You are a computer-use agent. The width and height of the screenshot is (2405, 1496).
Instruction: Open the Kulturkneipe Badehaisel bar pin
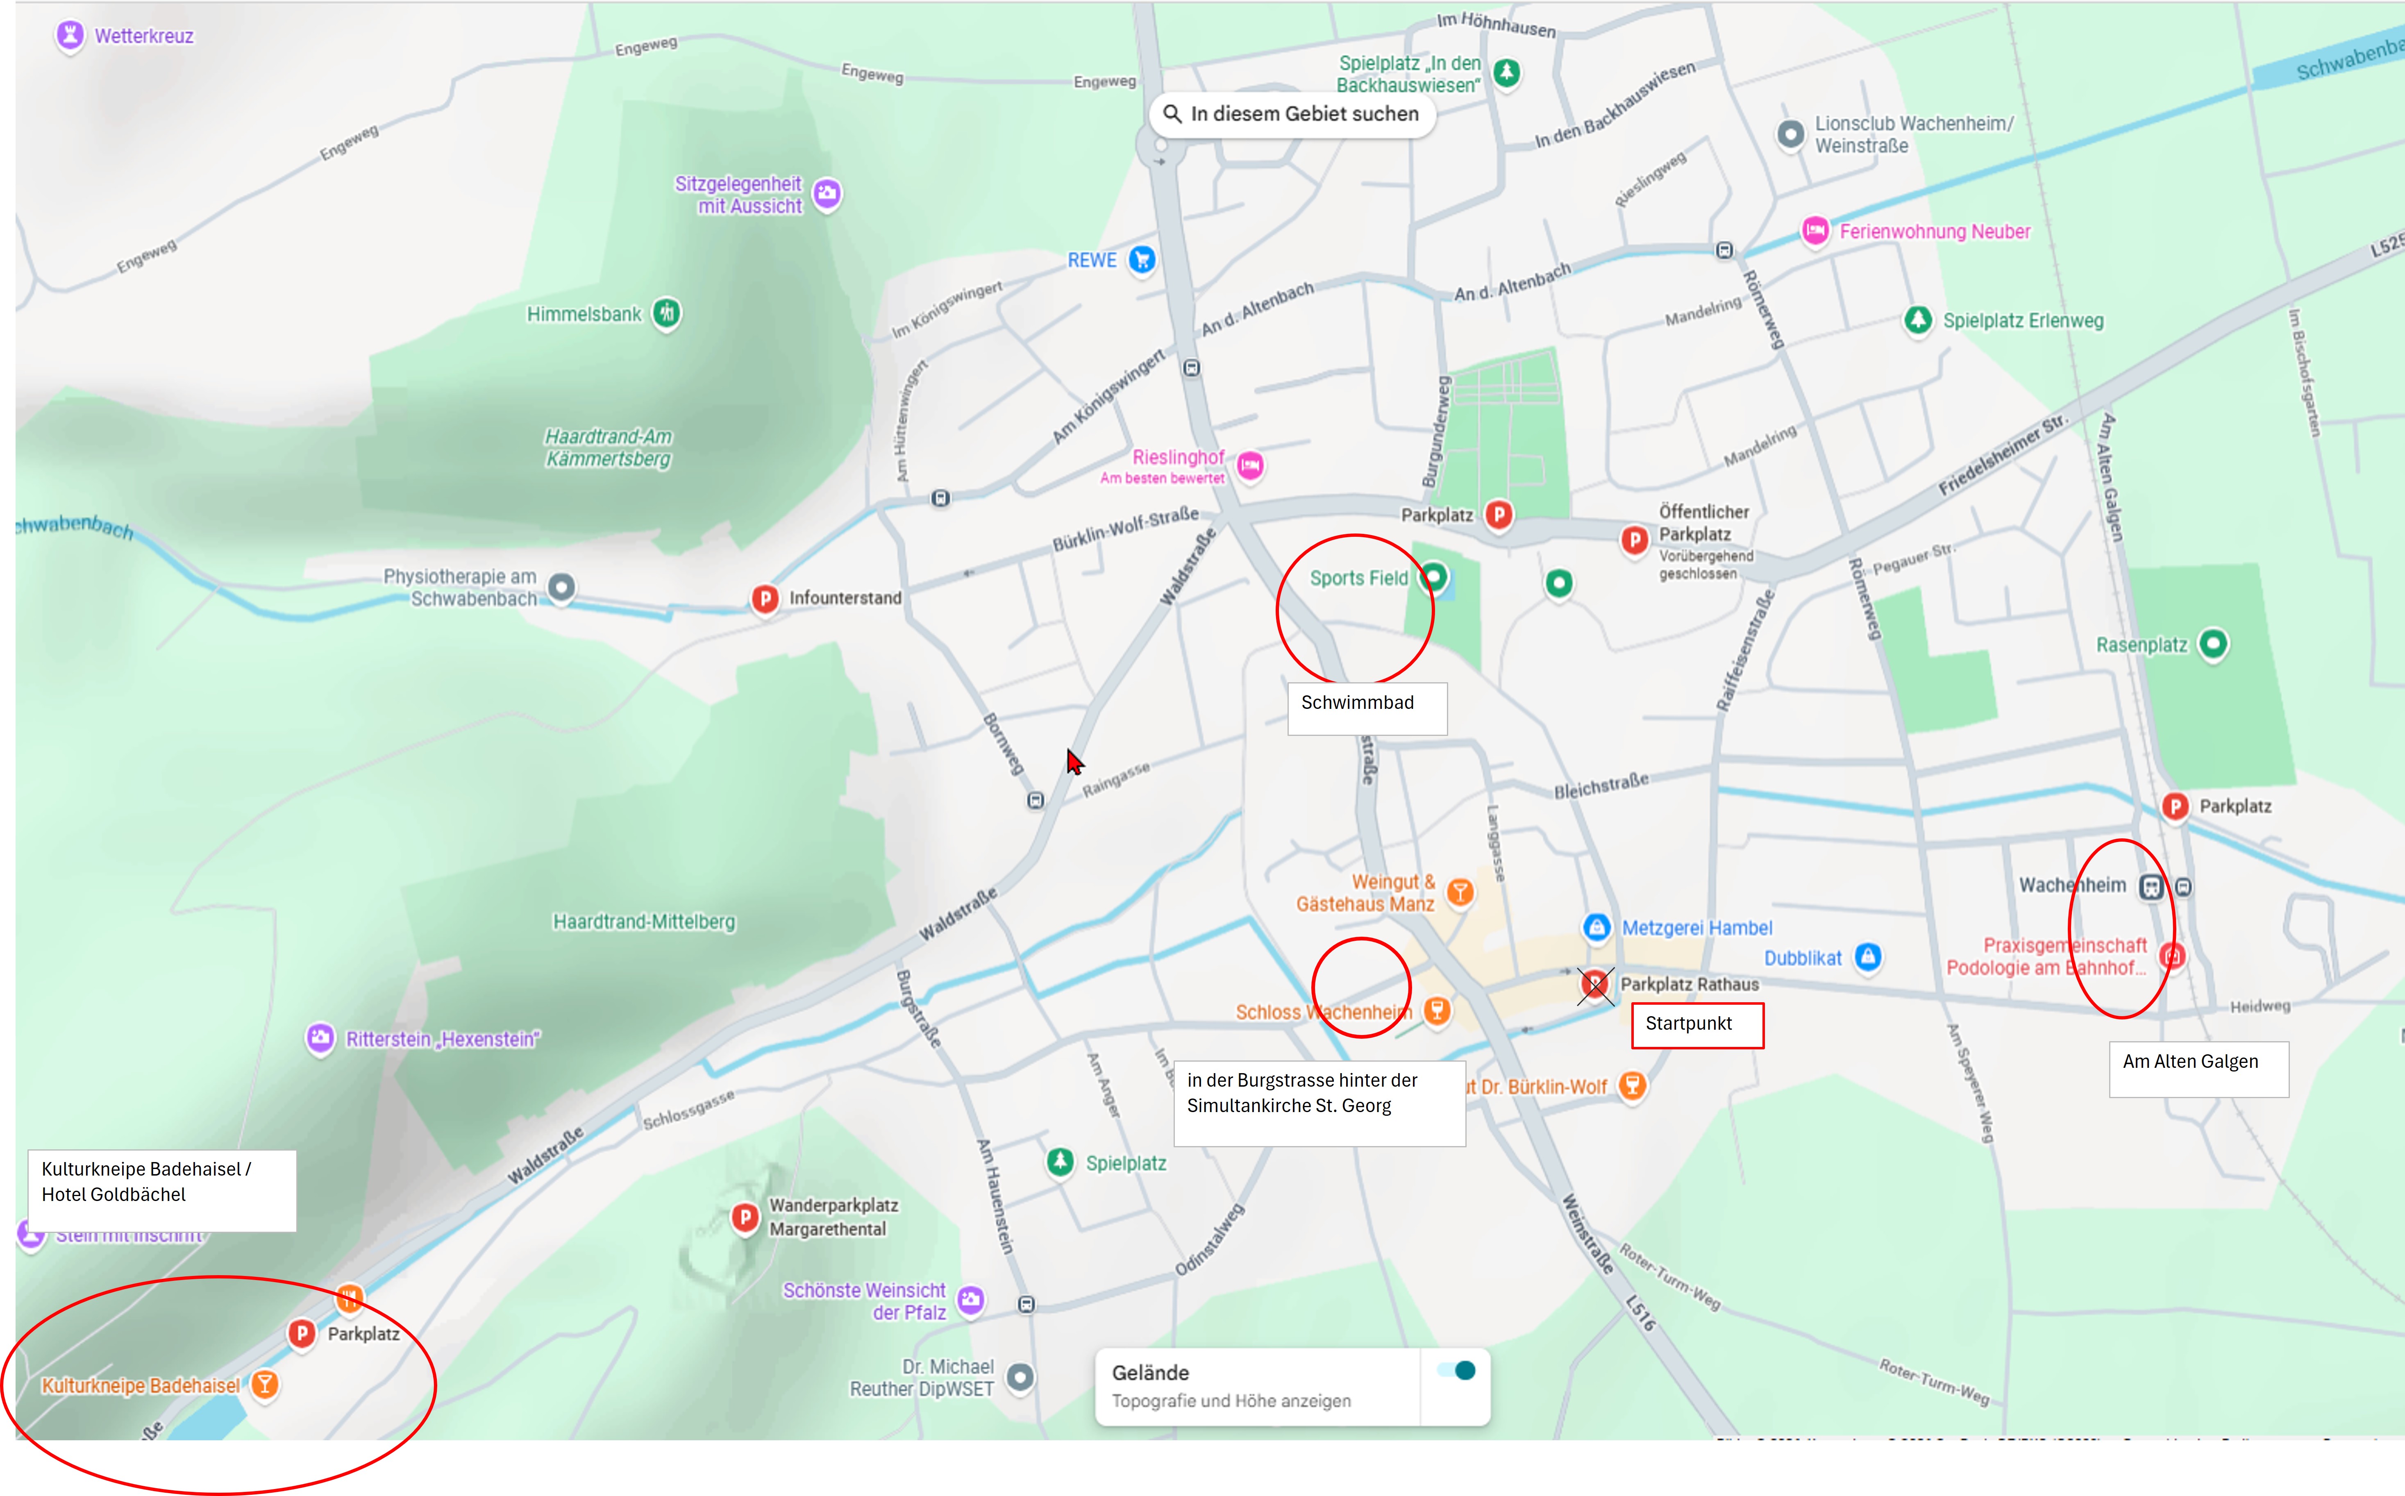(264, 1385)
